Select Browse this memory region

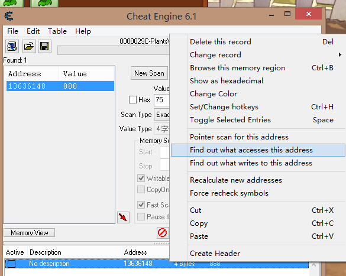point(258,68)
